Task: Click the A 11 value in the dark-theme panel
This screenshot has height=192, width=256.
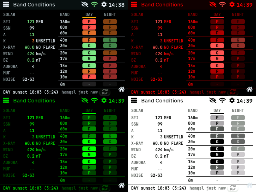Action: [x=32, y=34]
